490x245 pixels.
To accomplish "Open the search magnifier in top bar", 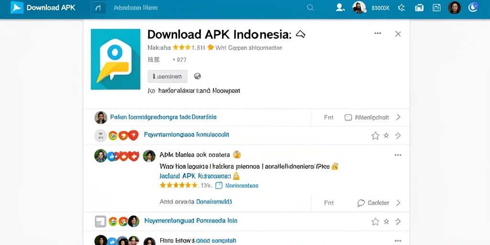I will click(310, 8).
